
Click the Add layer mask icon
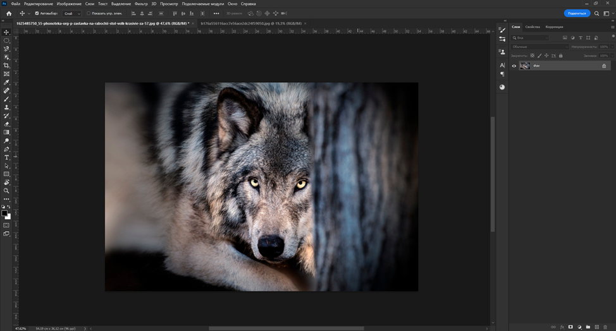pos(570,327)
